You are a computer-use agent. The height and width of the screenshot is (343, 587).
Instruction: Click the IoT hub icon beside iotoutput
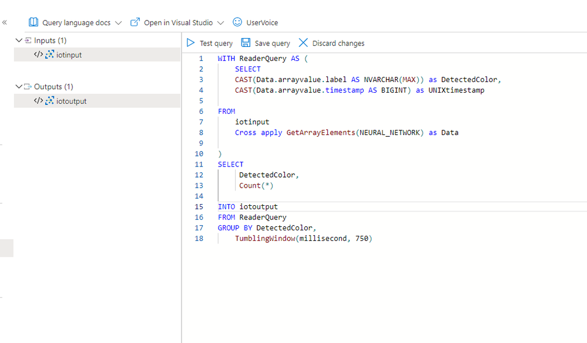tap(49, 101)
